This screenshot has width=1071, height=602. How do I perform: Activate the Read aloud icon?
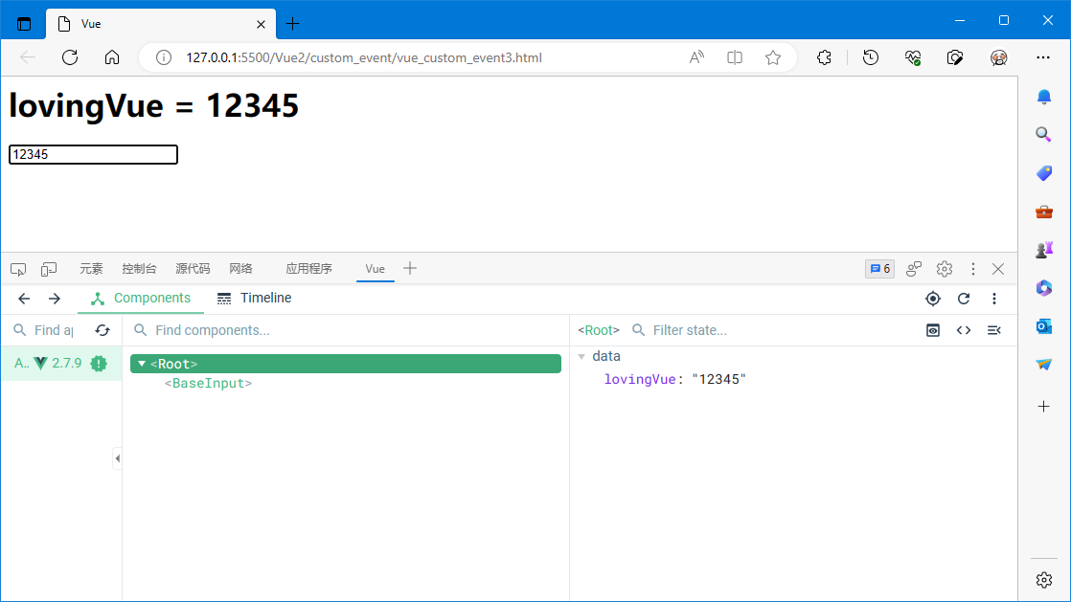pos(696,57)
